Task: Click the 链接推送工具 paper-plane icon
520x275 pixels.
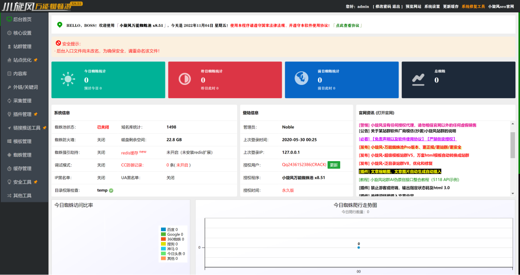Action: pos(9,128)
